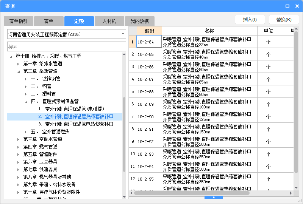Click the 搜索 input field

point(67,47)
